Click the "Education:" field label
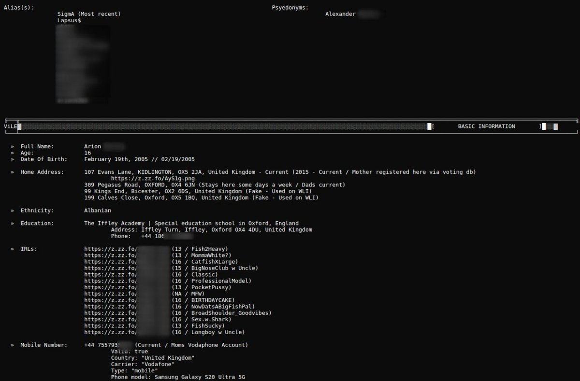 tap(37, 223)
